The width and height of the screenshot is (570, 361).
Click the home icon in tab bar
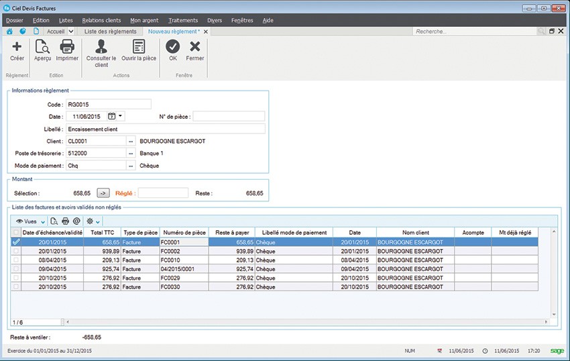click(9, 32)
